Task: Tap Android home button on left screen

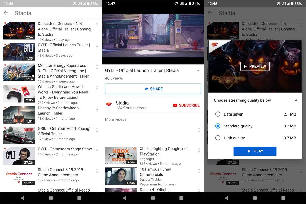Action: [x=51, y=198]
